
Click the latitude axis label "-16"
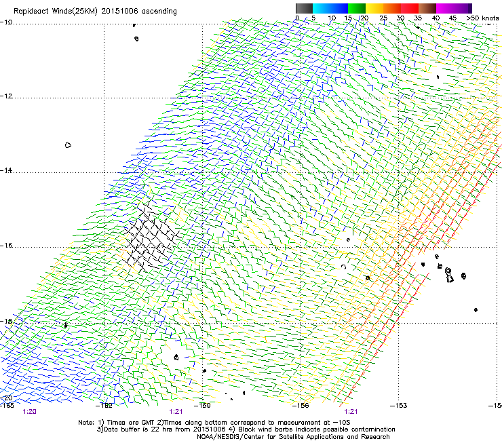(6, 246)
